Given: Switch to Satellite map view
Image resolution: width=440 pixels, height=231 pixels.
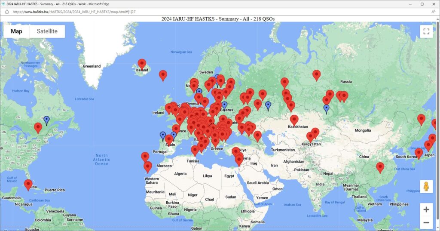Looking at the screenshot, I should coord(47,31).
